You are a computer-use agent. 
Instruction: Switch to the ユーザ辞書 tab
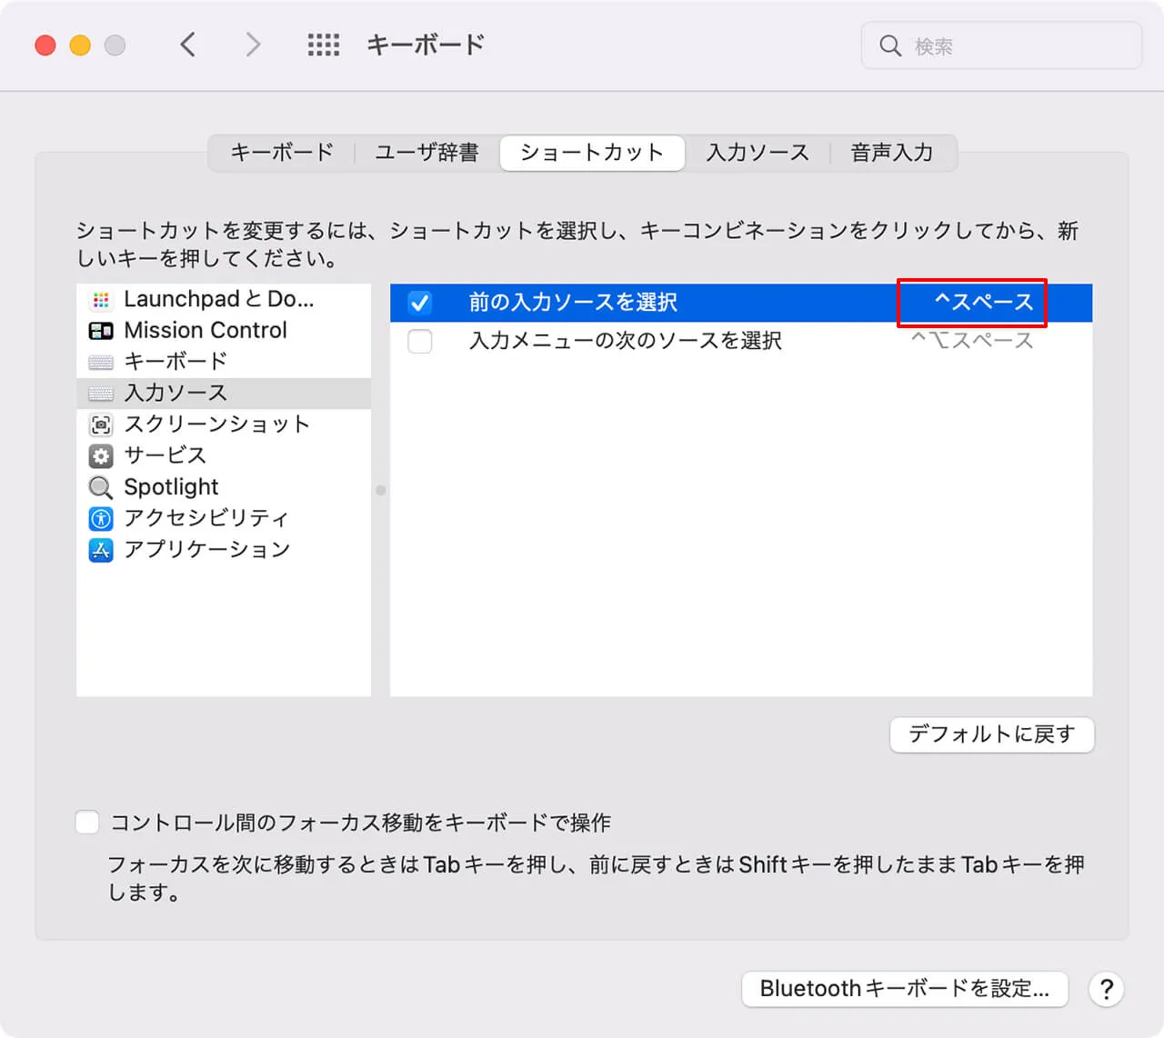click(x=426, y=153)
